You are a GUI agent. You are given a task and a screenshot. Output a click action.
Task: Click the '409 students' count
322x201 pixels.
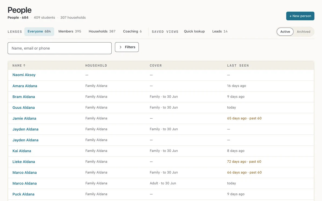[x=44, y=18]
